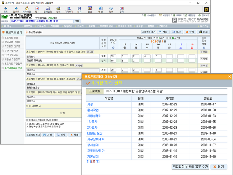Open 개인설정 personal settings link
Viewport: 233px width, 175px height.
click(190, 15)
